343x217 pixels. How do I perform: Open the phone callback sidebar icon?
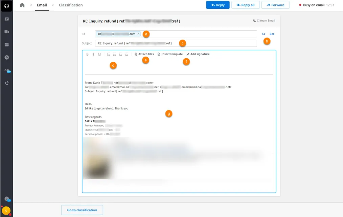6,83
